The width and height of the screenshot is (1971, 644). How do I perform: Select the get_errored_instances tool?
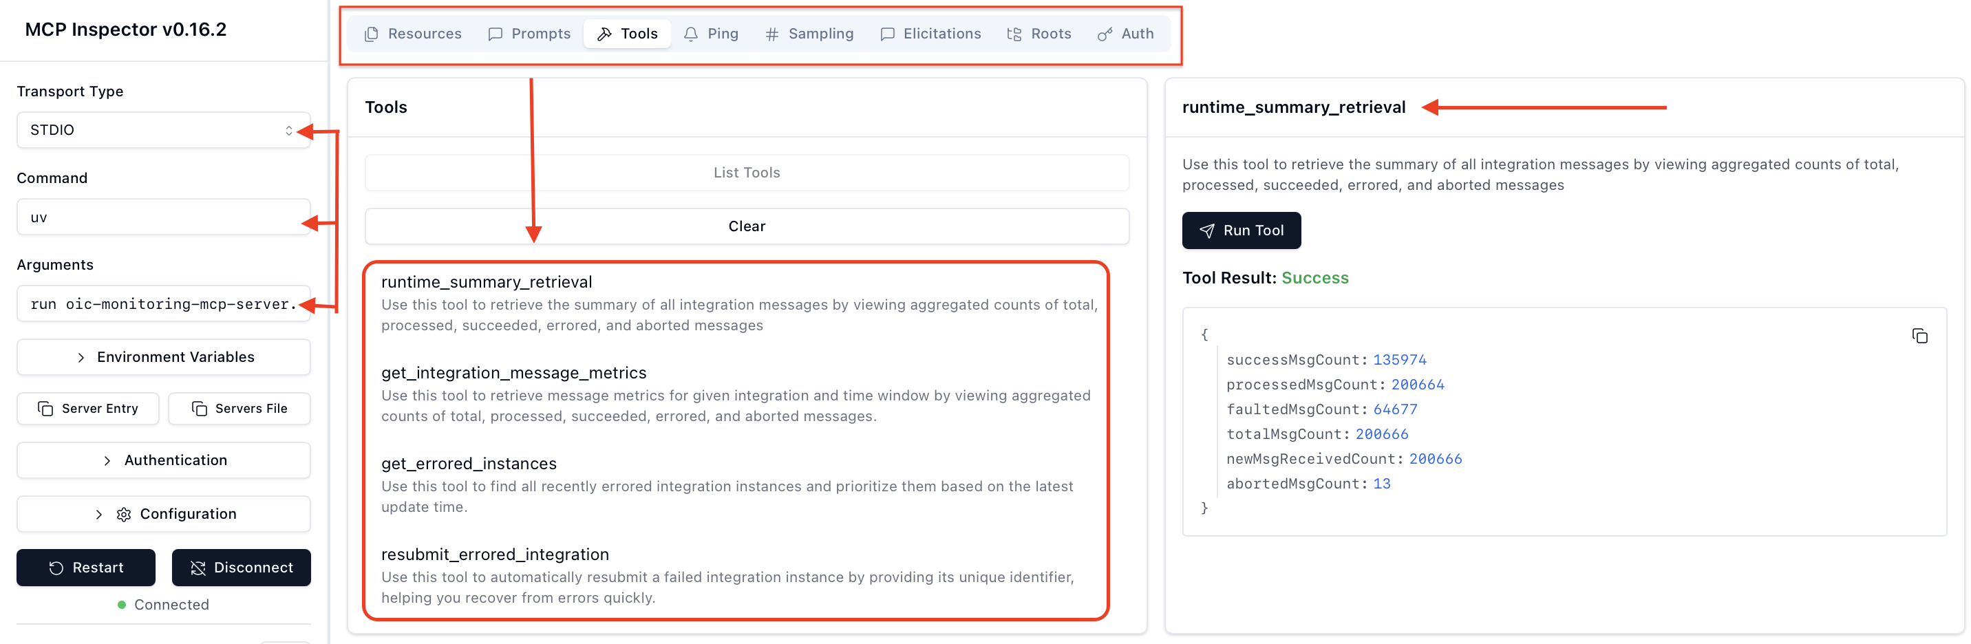(x=468, y=464)
